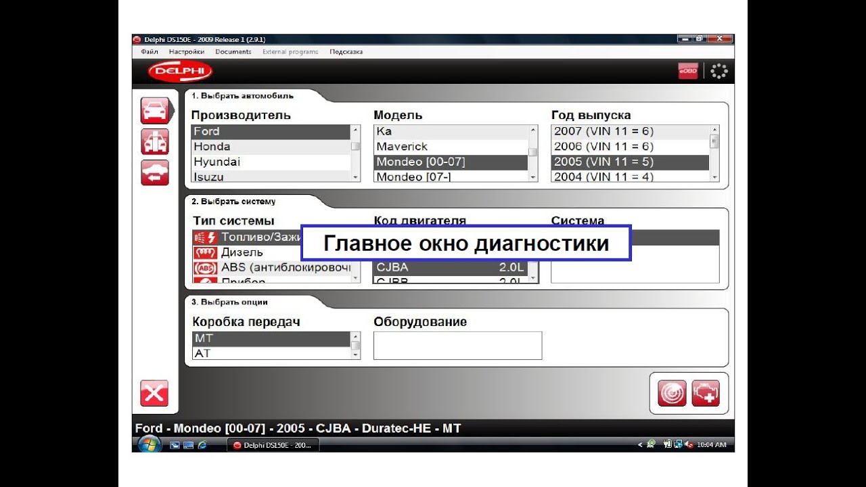866x487 pixels.
Task: Open the vehicle selection car icon
Action: 154,111
